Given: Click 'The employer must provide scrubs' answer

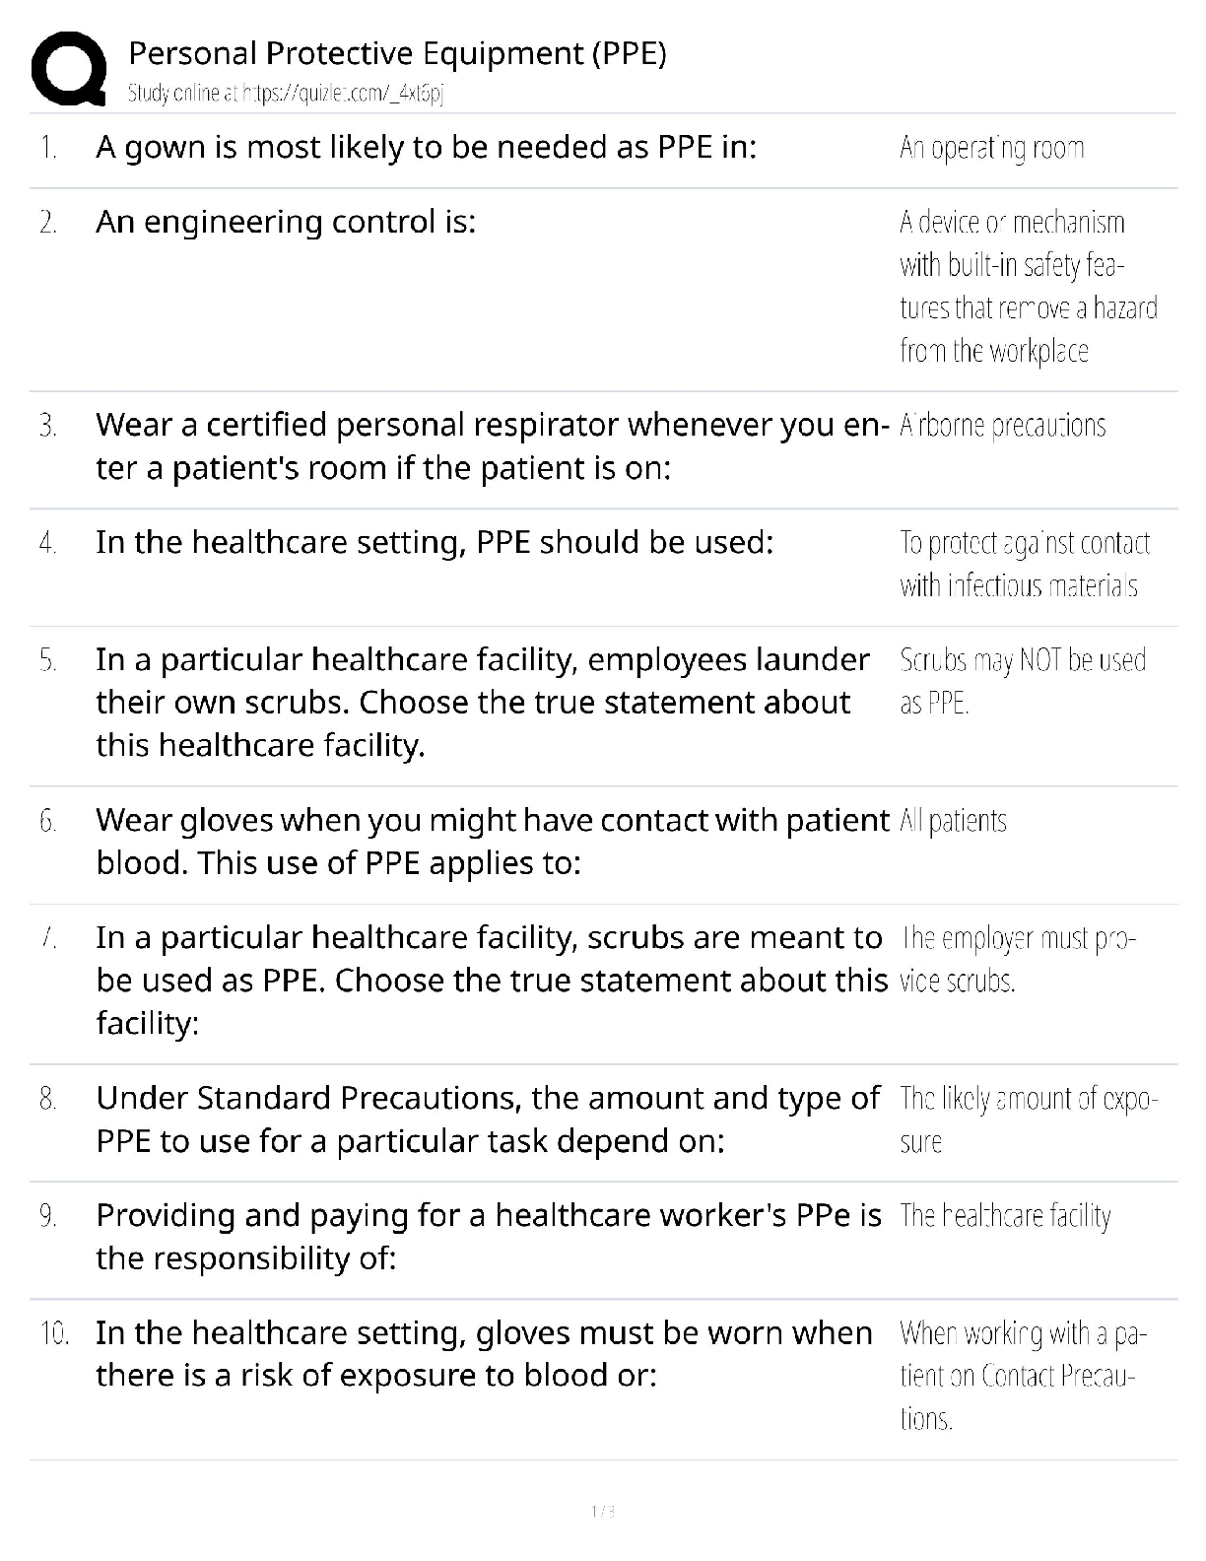Looking at the screenshot, I should tap(1019, 960).
